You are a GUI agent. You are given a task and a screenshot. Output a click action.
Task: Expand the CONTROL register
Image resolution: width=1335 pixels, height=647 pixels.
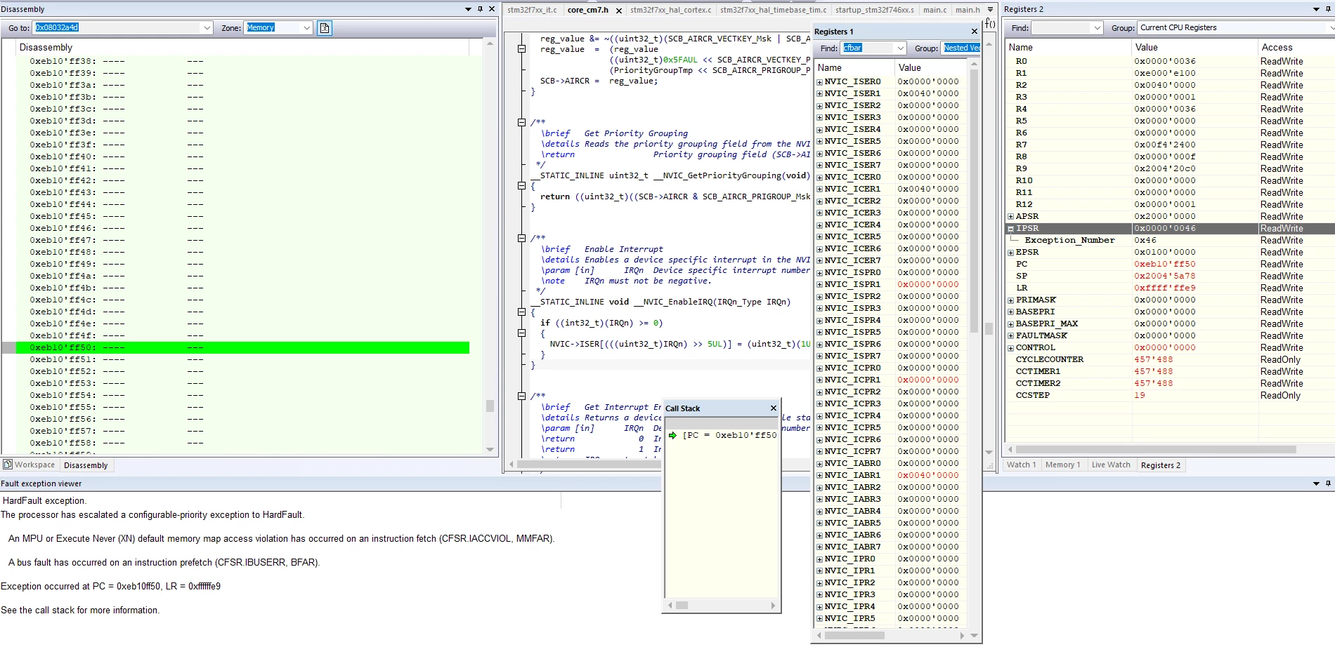point(1011,348)
